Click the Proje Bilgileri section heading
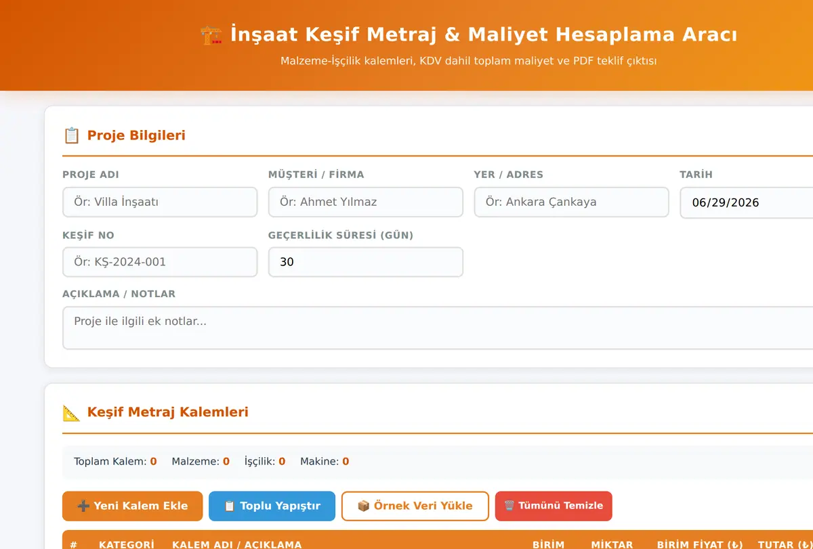Viewport: 813px width, 549px height. 136,135
